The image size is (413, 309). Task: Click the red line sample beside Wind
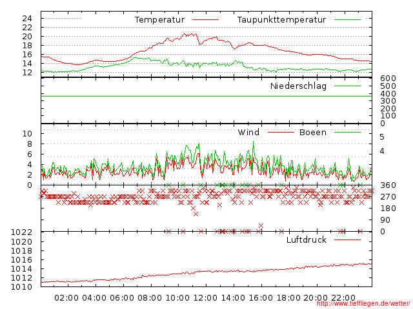pos(281,132)
